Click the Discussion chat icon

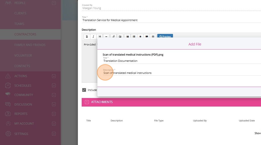(x=8, y=104)
